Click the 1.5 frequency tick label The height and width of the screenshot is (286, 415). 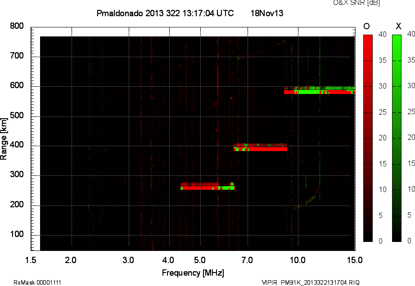31,260
